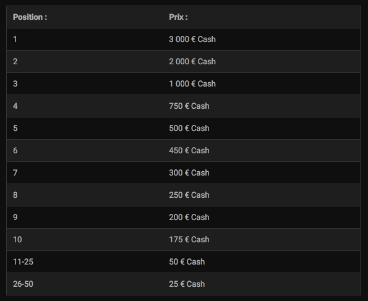
Task: Click the Prix column header
Action: click(x=178, y=17)
